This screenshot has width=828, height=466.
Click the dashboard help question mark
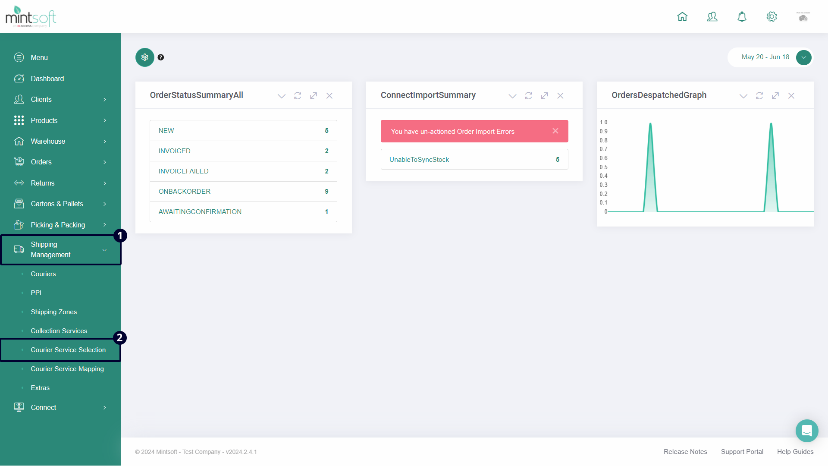click(x=161, y=57)
